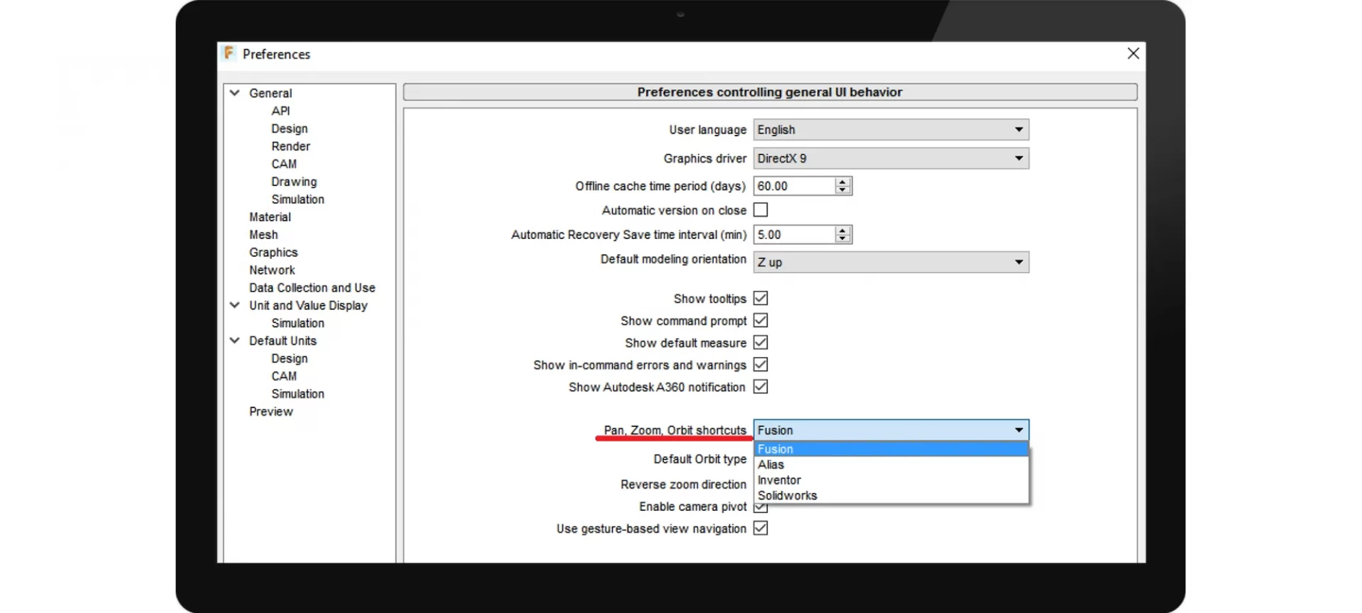The width and height of the screenshot is (1362, 613).
Task: Open Preview preferences
Action: click(x=271, y=412)
